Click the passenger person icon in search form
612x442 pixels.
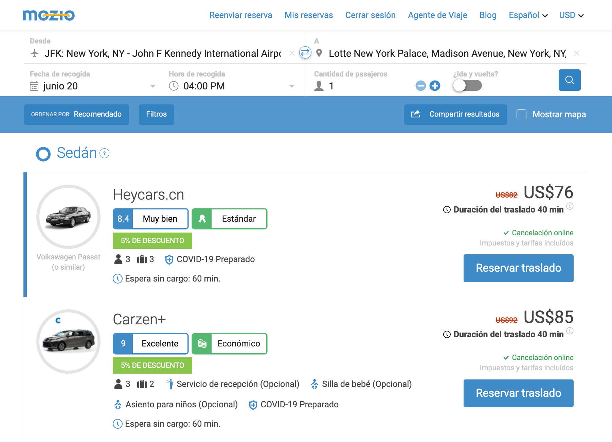coord(319,86)
